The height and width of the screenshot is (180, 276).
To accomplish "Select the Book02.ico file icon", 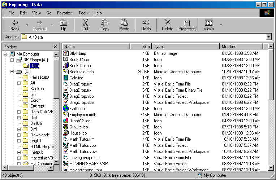I will tap(66, 59).
